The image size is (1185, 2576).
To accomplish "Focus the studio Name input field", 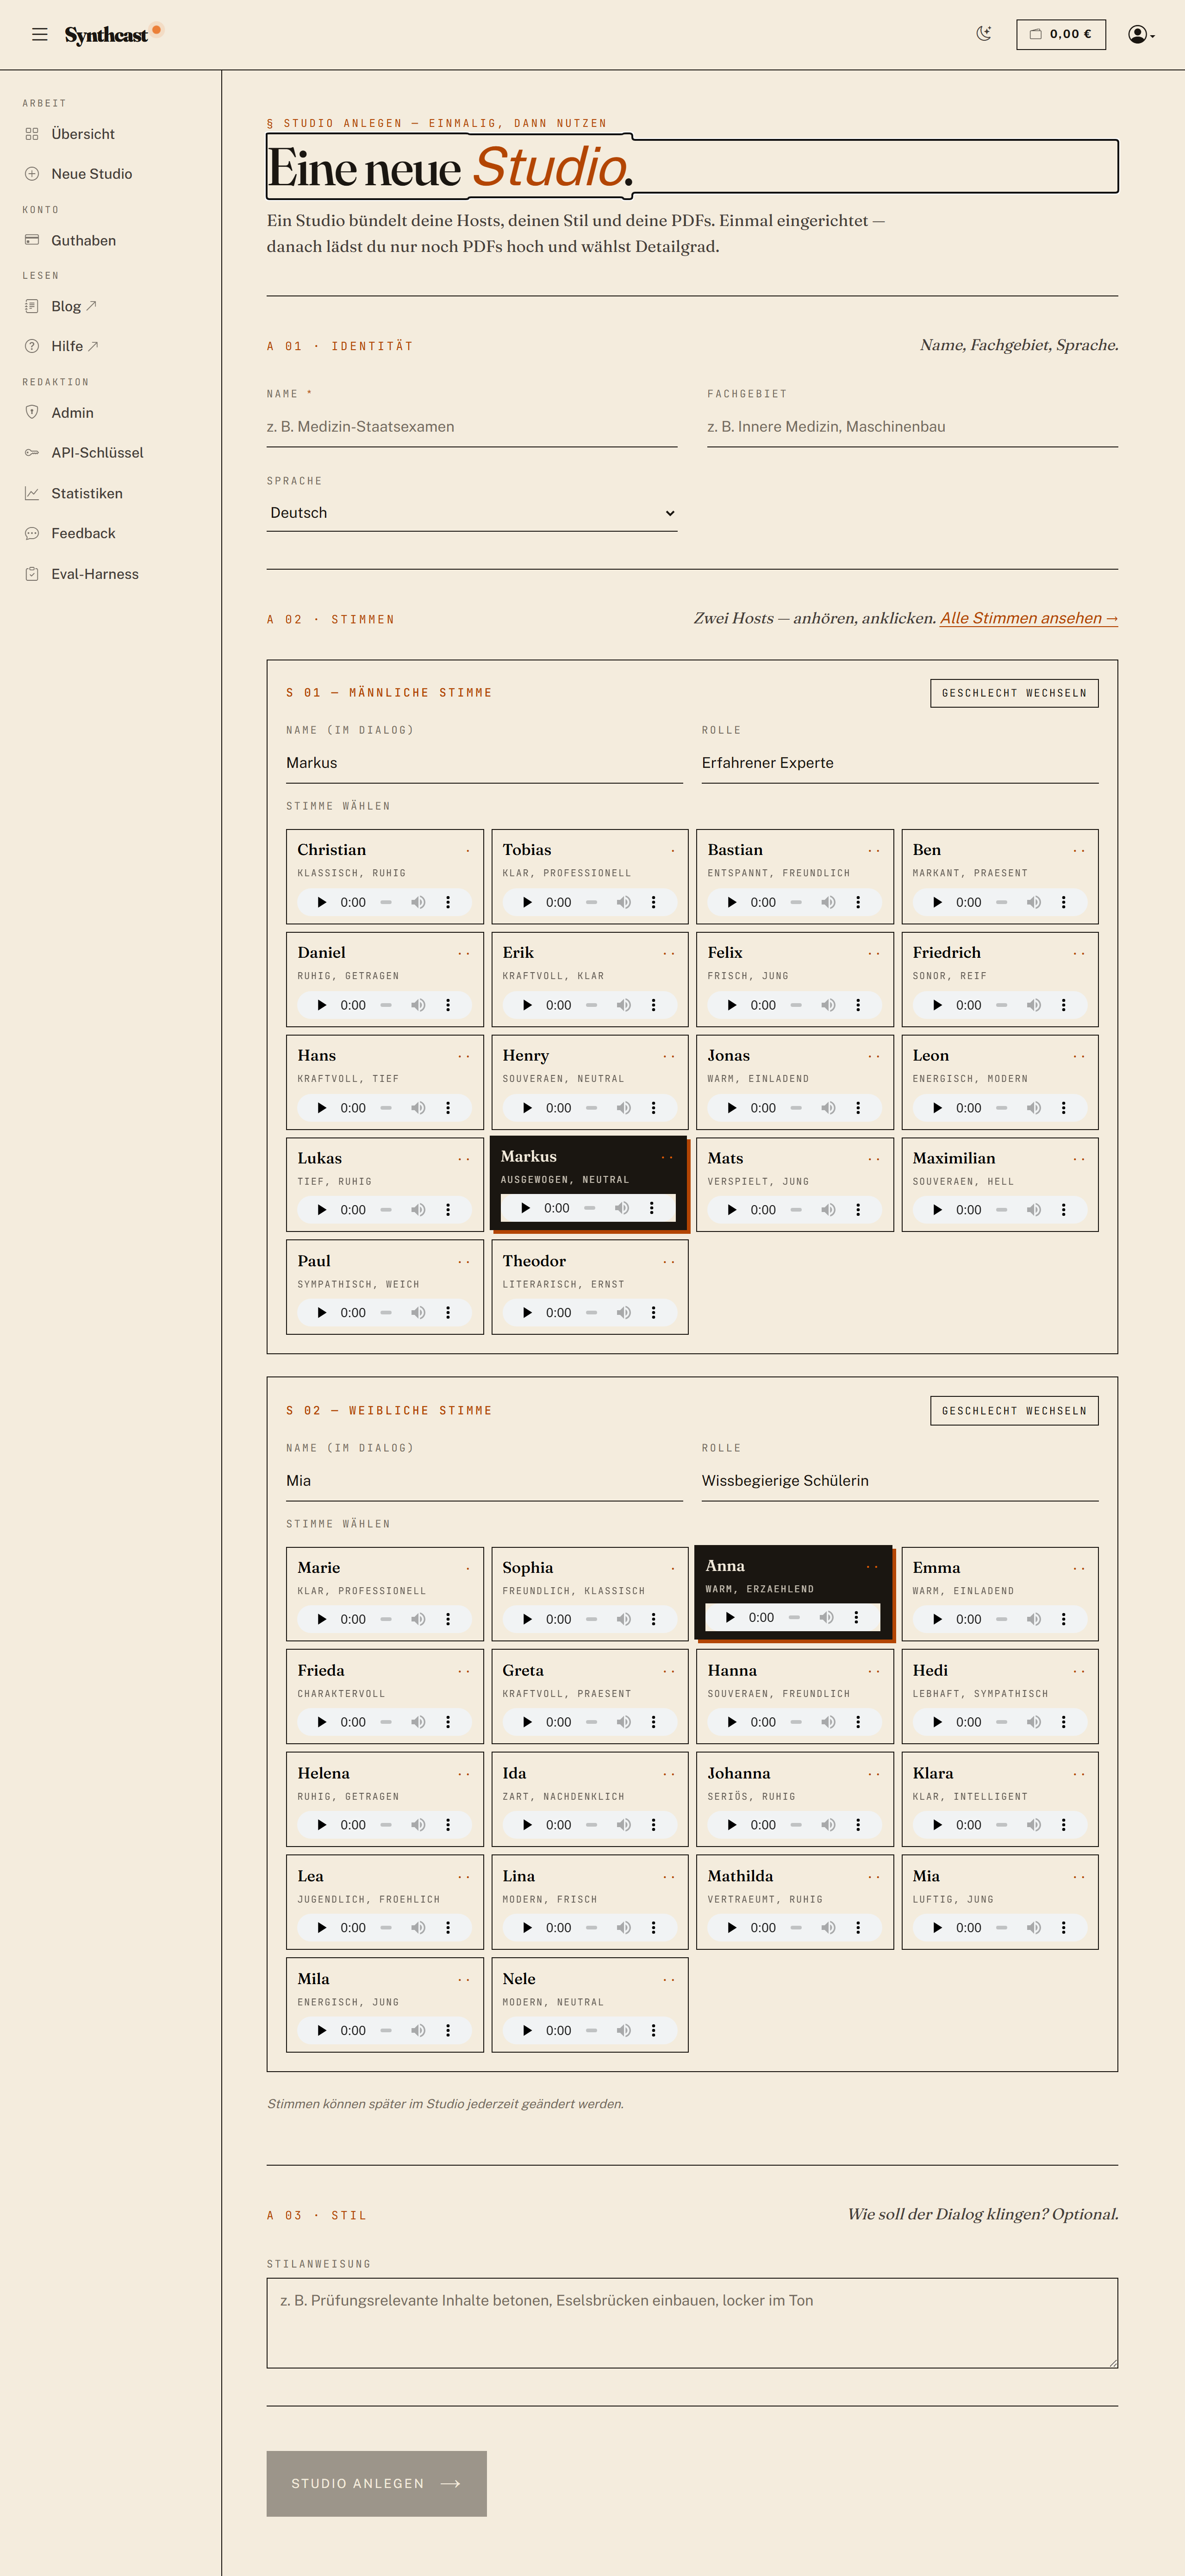I will [472, 427].
